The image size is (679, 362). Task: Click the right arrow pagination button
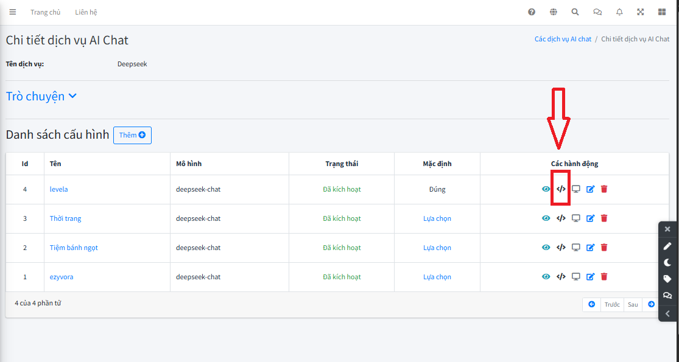(651, 304)
